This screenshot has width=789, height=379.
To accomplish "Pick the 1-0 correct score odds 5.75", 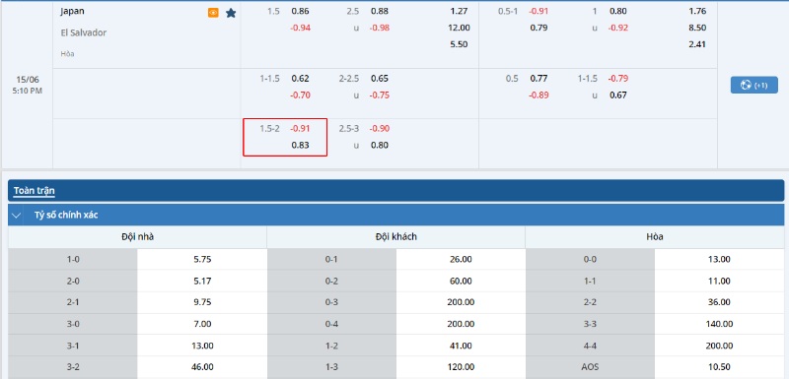I will (x=202, y=260).
